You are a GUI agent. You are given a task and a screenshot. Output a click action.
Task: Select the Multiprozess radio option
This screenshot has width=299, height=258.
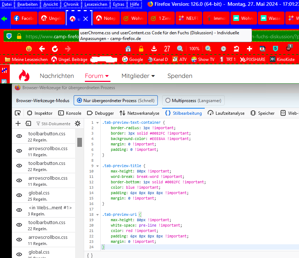[x=168, y=100]
